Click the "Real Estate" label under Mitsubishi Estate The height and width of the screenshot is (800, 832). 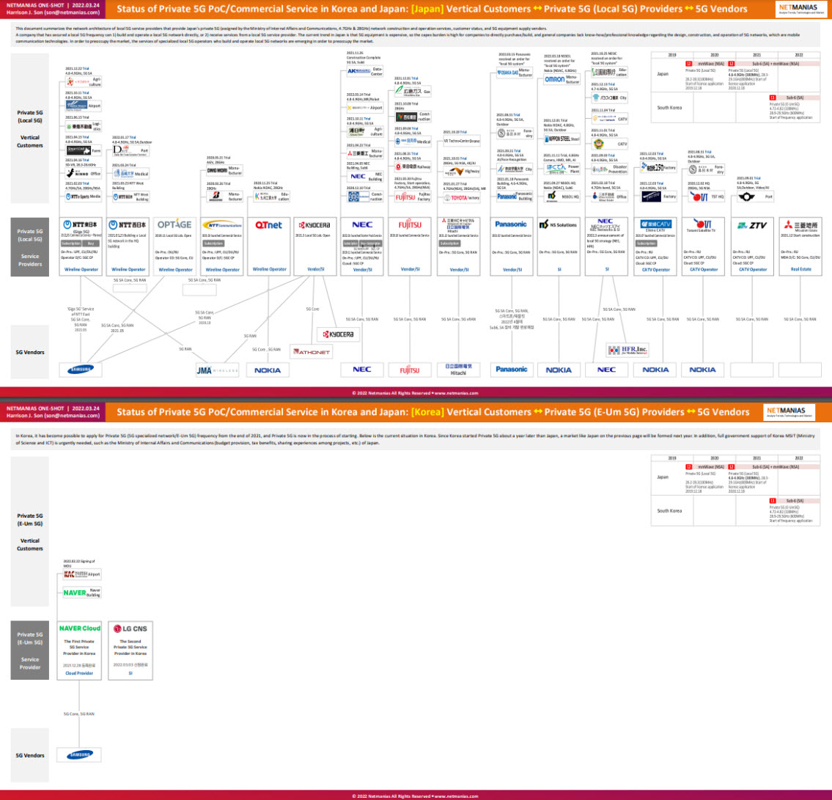[x=800, y=270]
